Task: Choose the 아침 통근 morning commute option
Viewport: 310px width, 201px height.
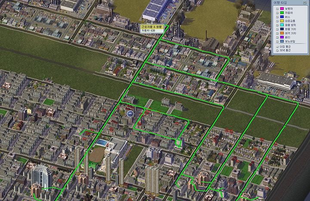Action: tap(277, 47)
